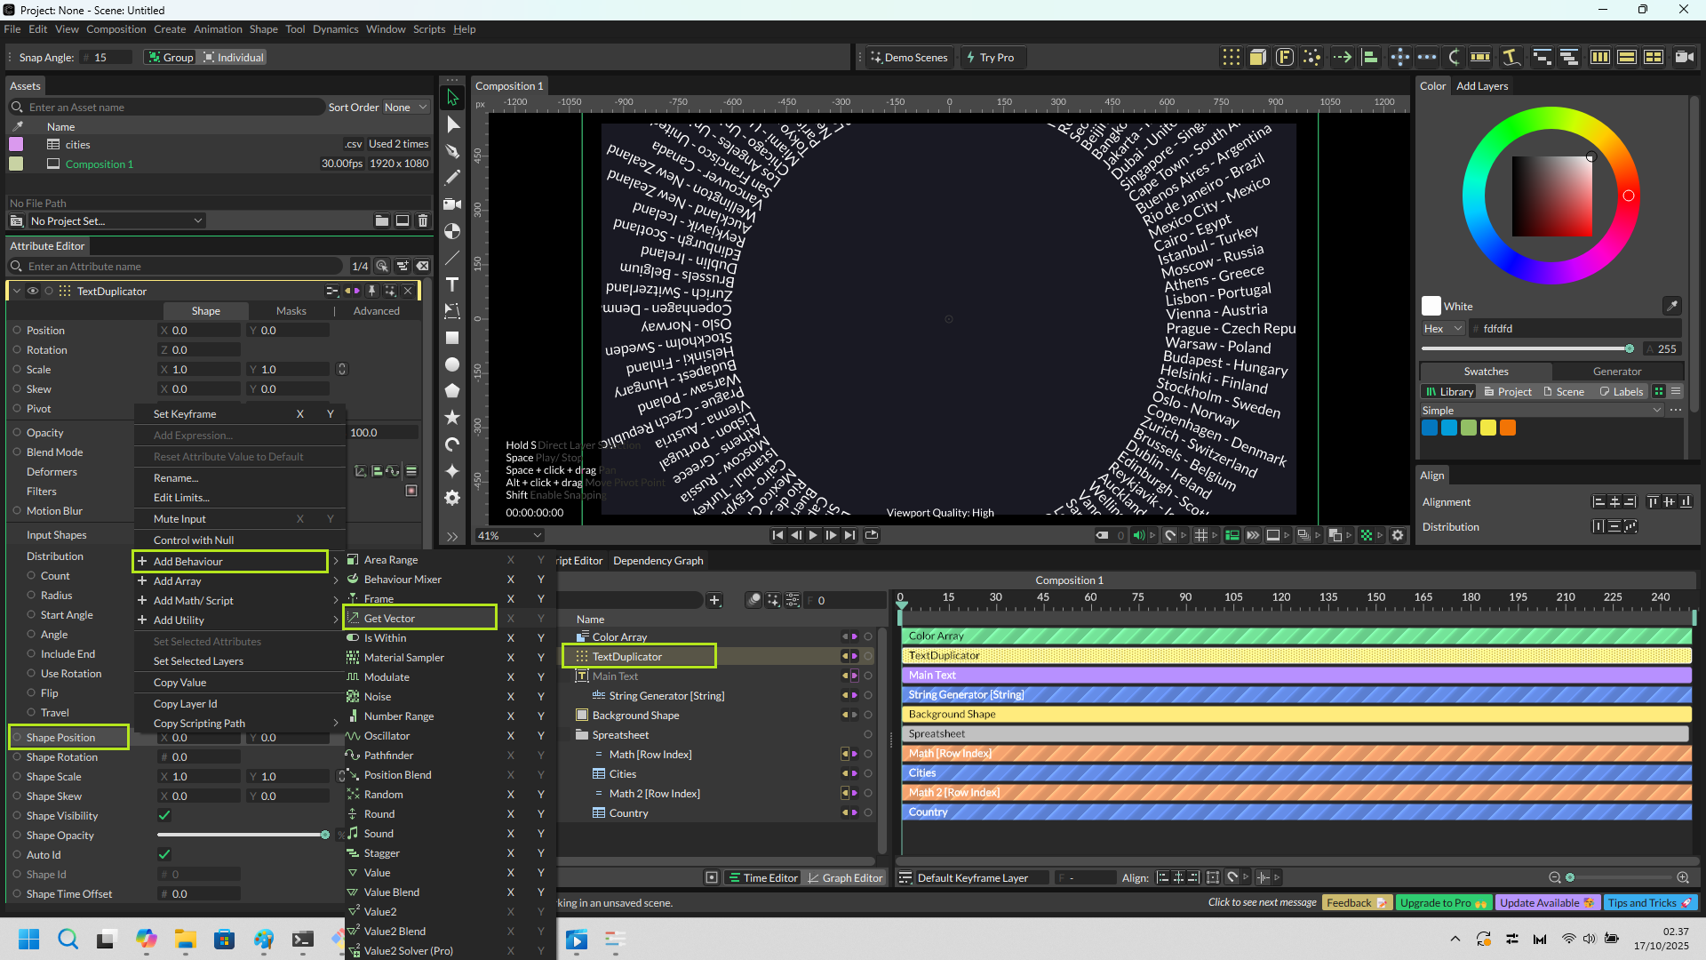The width and height of the screenshot is (1706, 960).
Task: Toggle TextDuplicator eye visibility in Attribute Editor
Action: [x=33, y=291]
